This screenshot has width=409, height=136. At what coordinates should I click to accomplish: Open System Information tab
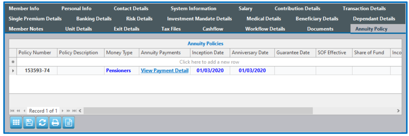click(193, 9)
